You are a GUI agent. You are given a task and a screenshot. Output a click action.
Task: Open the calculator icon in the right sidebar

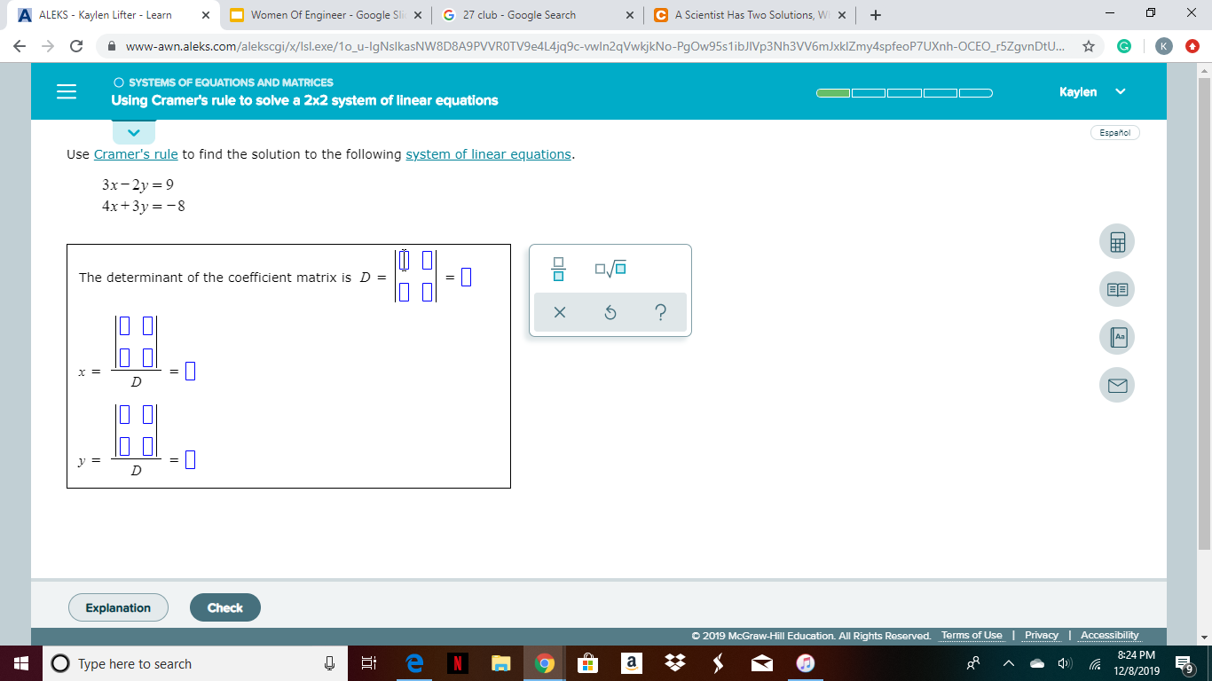1116,241
